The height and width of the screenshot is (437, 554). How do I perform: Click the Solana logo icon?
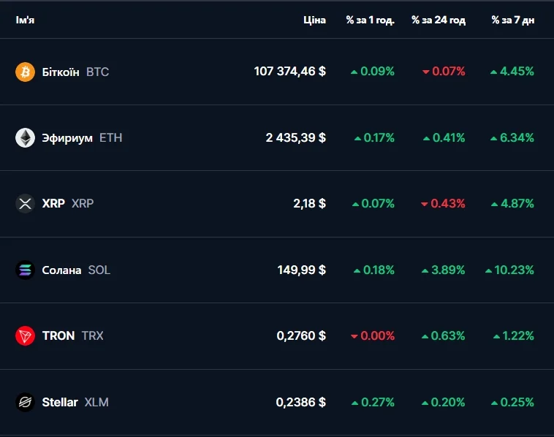pos(25,270)
